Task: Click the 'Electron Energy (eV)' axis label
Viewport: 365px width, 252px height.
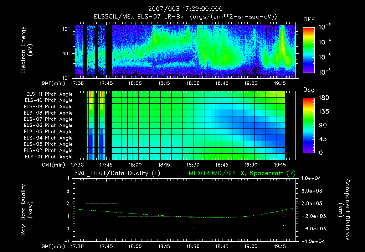Action: point(26,50)
